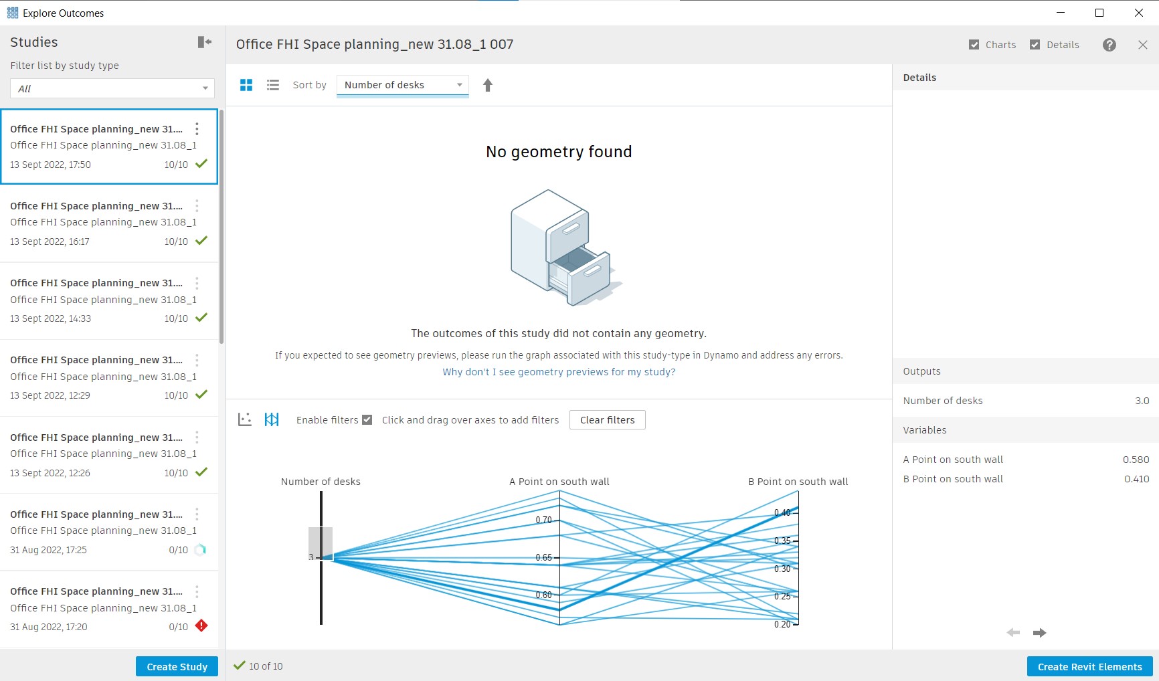Image resolution: width=1159 pixels, height=681 pixels.
Task: Minimize the Explore Outcomes window
Action: (x=1061, y=13)
